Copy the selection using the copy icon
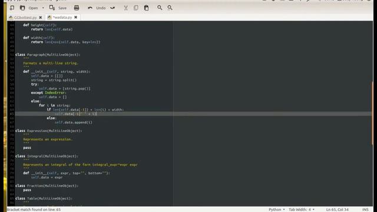 coord(136,8)
